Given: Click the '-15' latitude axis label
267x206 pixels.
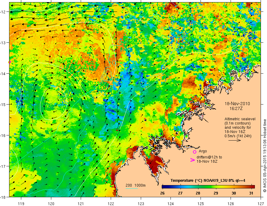Looking at the screenshot, I should pyautogui.click(x=3, y=104).
